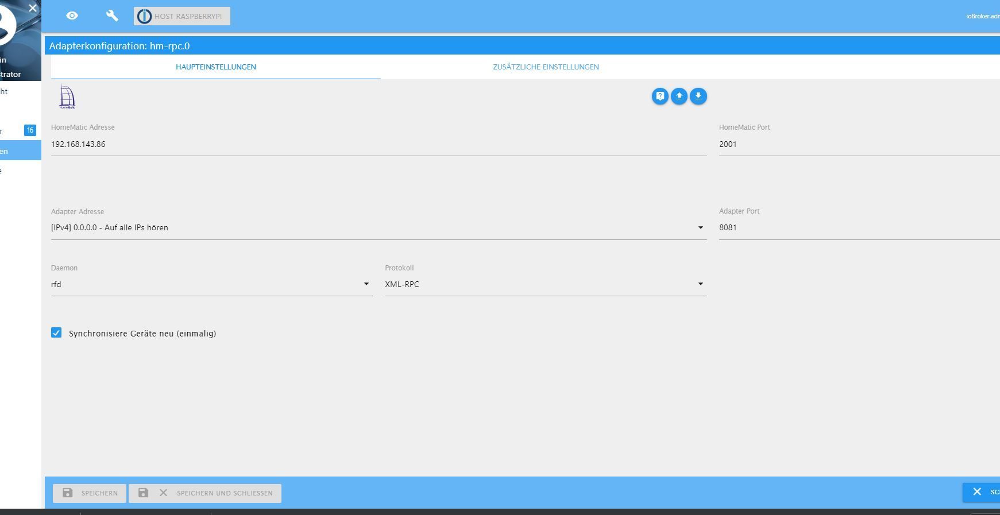Focus the HomeMatic Port field
This screenshot has height=515, width=1000.
click(859, 144)
